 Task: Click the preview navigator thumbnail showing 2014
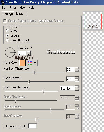point(93,22)
